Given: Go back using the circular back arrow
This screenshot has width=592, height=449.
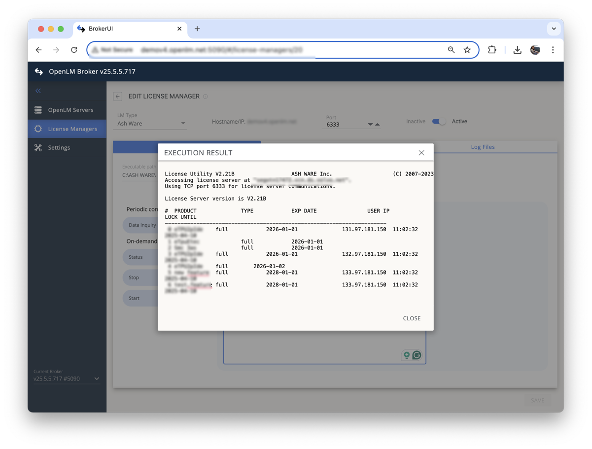Looking at the screenshot, I should [117, 96].
